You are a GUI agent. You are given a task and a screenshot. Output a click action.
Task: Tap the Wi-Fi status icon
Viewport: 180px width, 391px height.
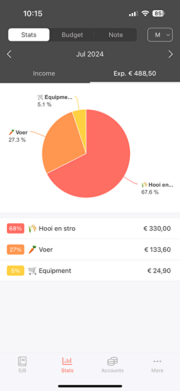[x=145, y=13]
